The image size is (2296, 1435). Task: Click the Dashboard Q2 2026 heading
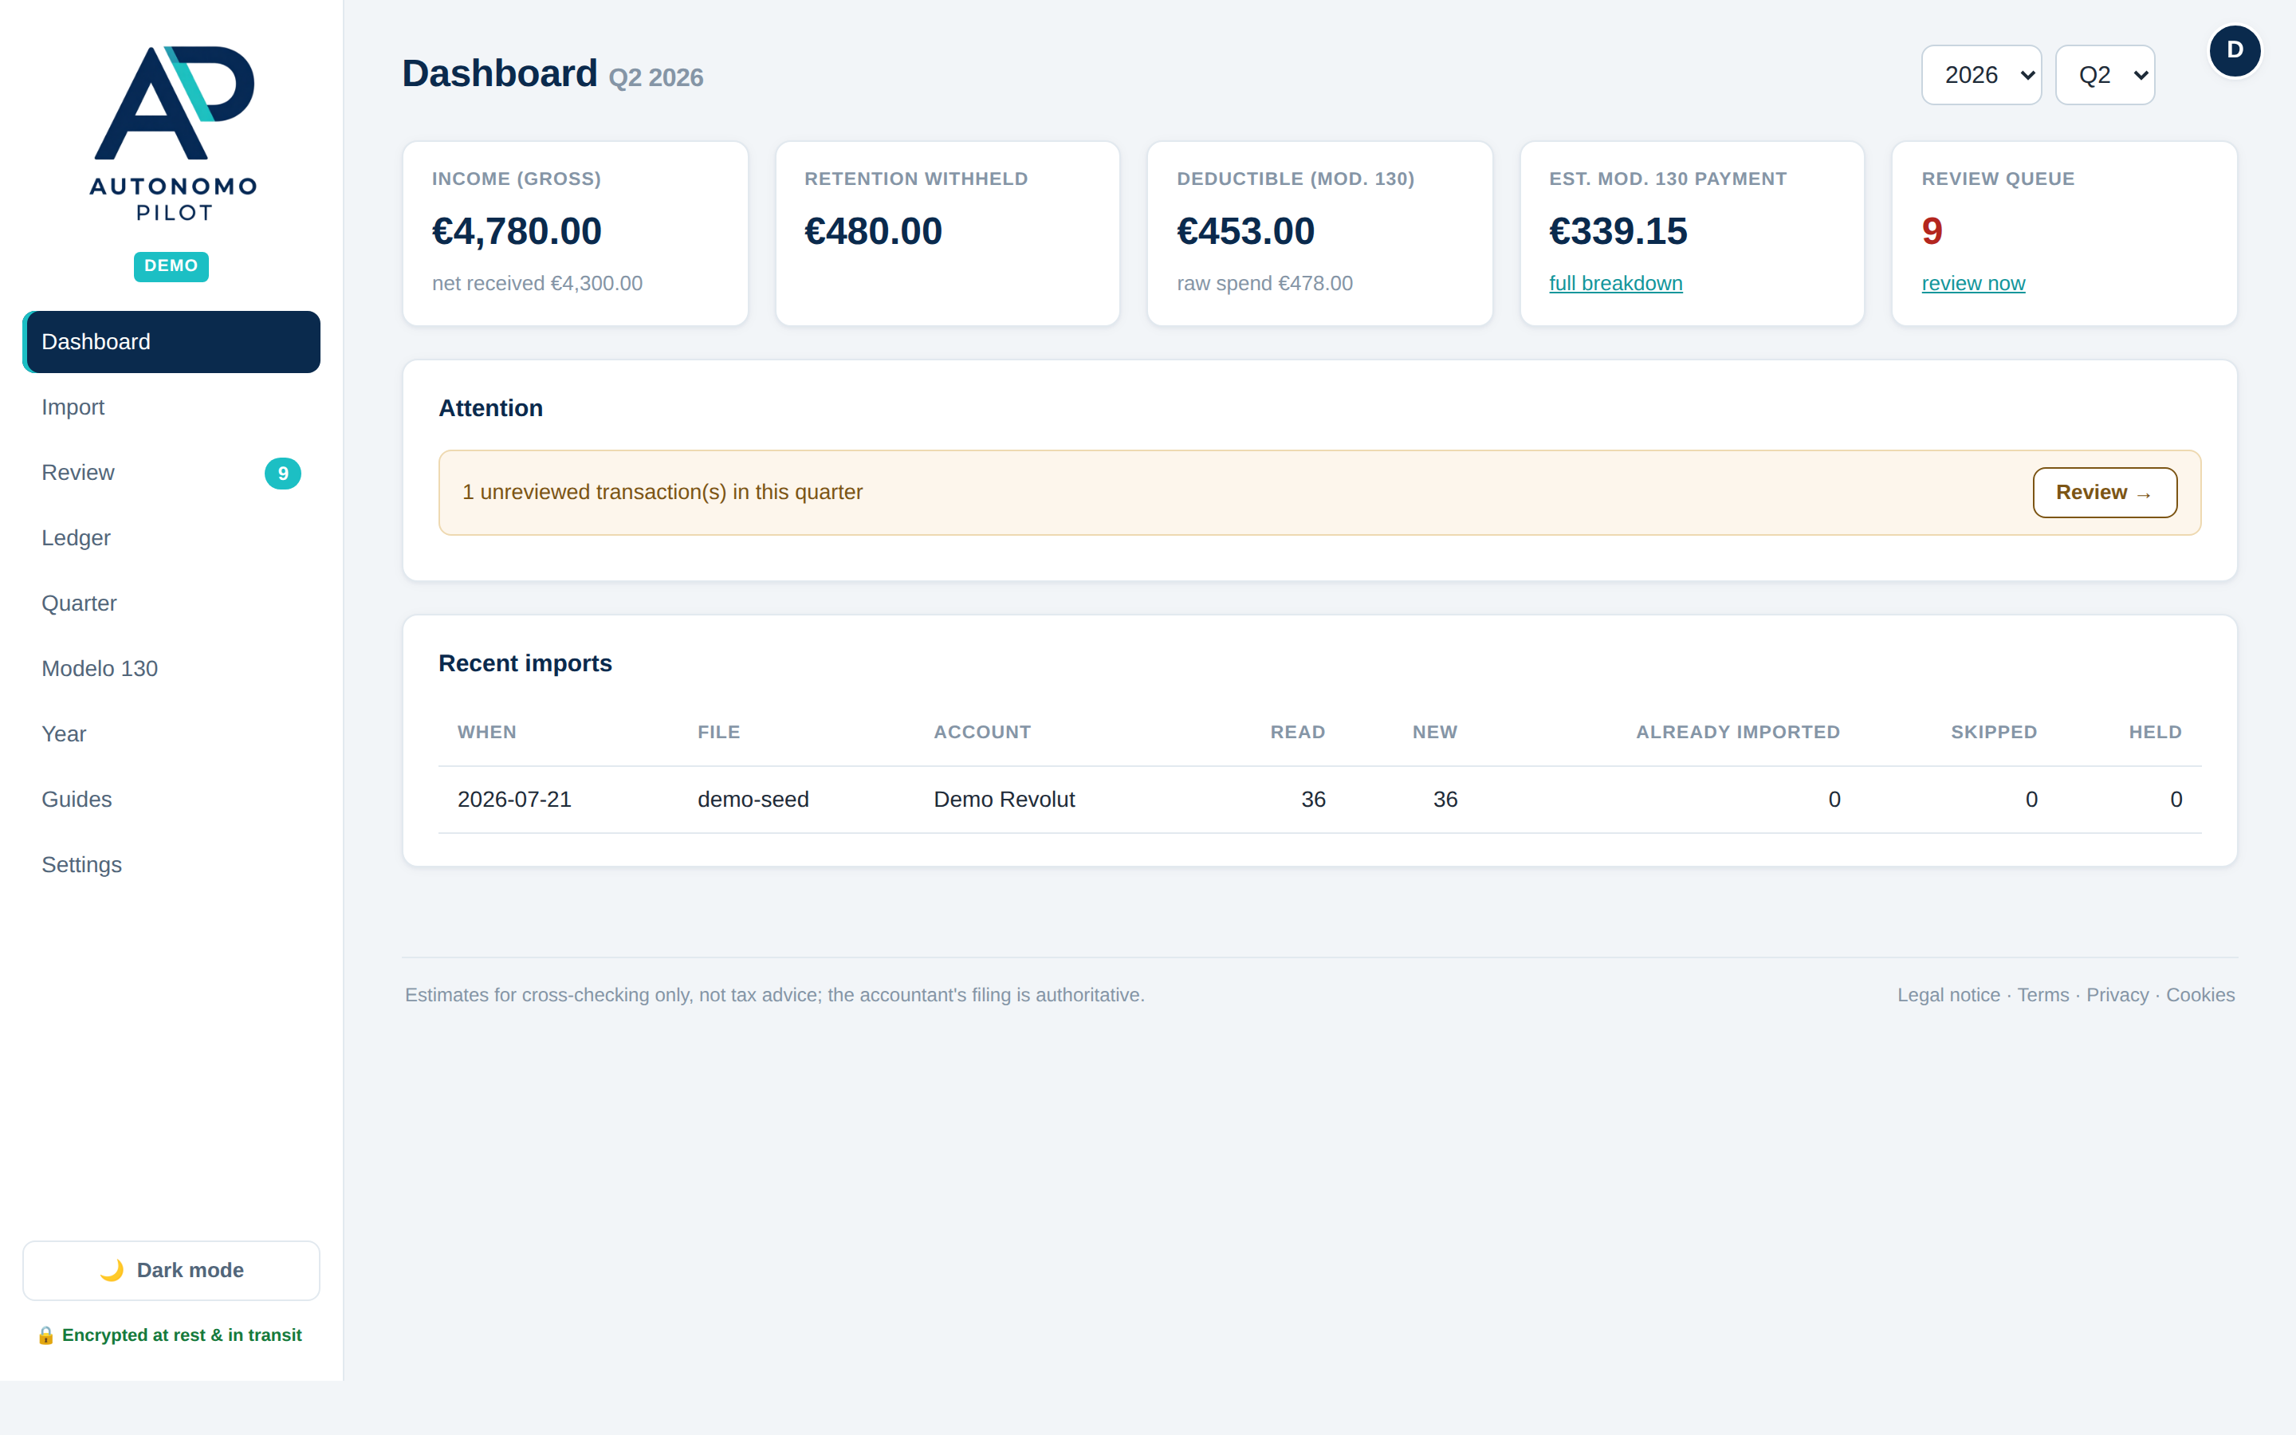coord(552,74)
